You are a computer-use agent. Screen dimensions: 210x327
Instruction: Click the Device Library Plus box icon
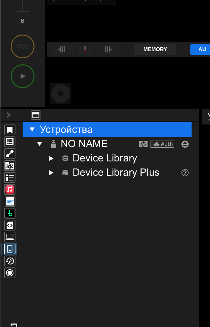[x=65, y=173]
